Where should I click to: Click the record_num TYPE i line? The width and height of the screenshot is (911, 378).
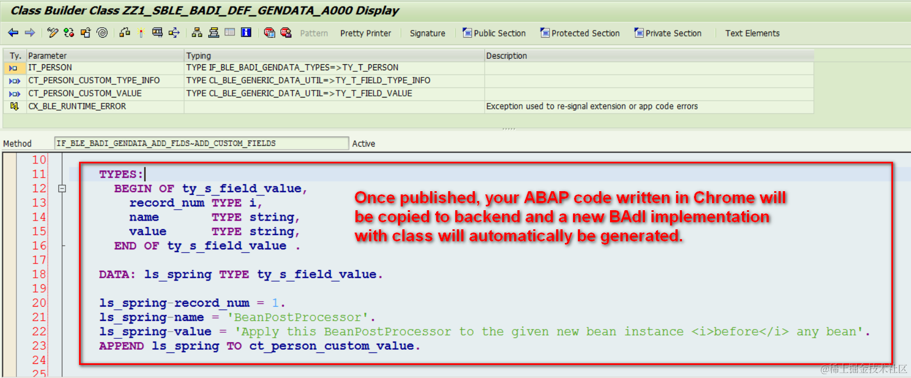tap(195, 203)
